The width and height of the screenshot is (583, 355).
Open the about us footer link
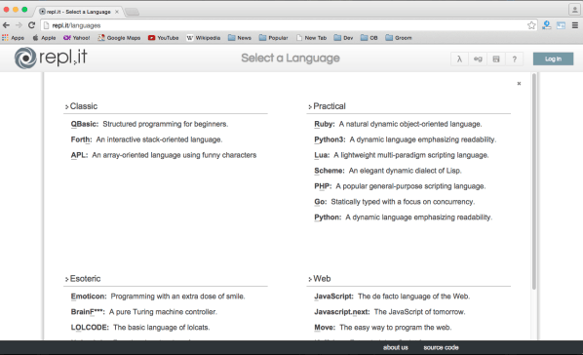(396, 347)
